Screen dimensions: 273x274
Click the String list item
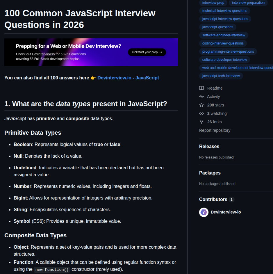click(62, 209)
